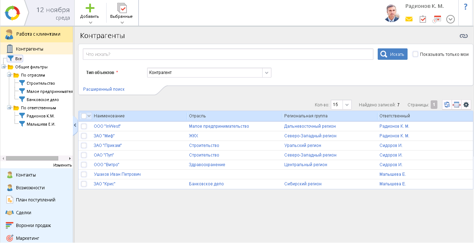Open the Тип объектов dropdown
Screen dimensions: 474x243
[267, 73]
